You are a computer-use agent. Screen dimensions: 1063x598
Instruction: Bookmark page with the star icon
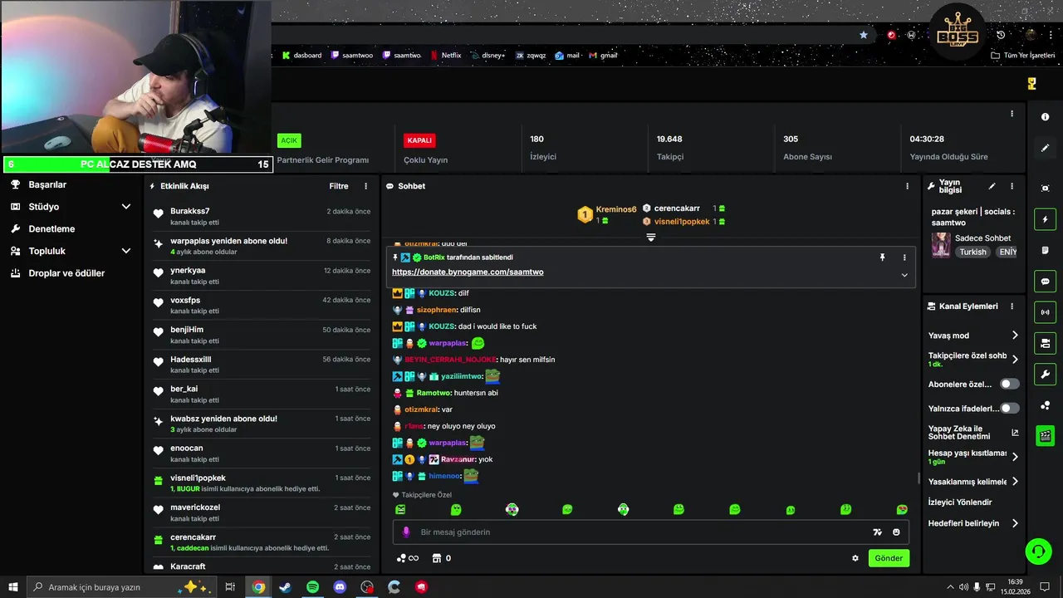pos(864,35)
